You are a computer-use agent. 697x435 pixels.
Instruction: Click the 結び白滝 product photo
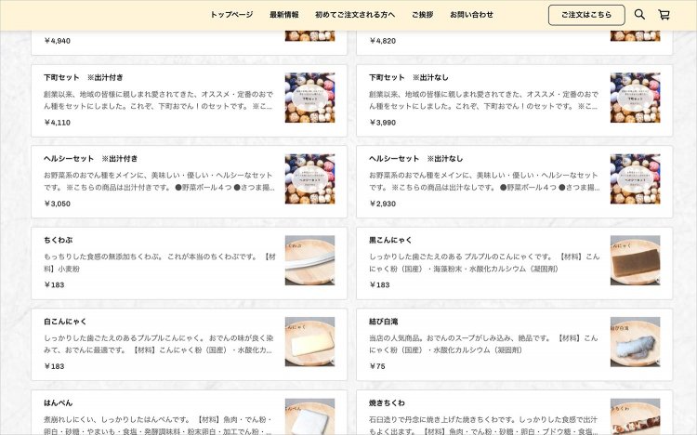coord(636,342)
